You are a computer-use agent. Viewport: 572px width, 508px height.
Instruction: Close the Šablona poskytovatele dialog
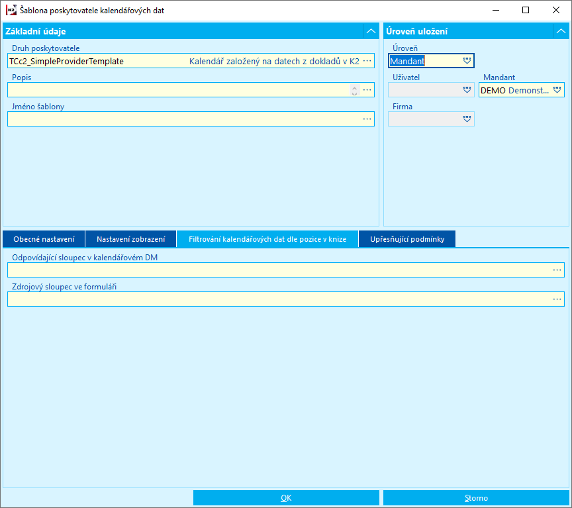[555, 10]
